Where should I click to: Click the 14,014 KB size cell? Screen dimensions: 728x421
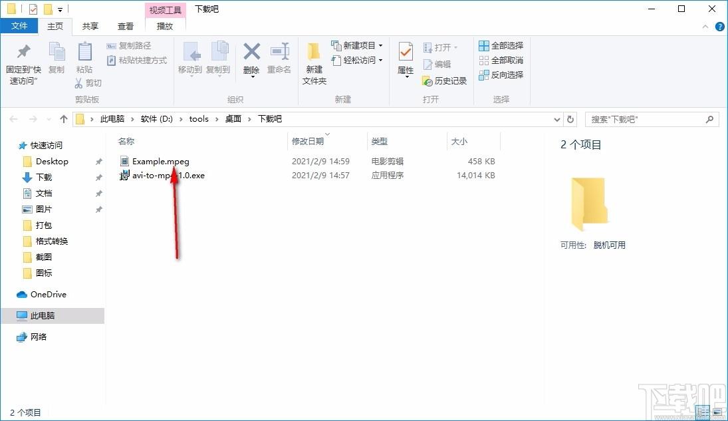coord(476,175)
